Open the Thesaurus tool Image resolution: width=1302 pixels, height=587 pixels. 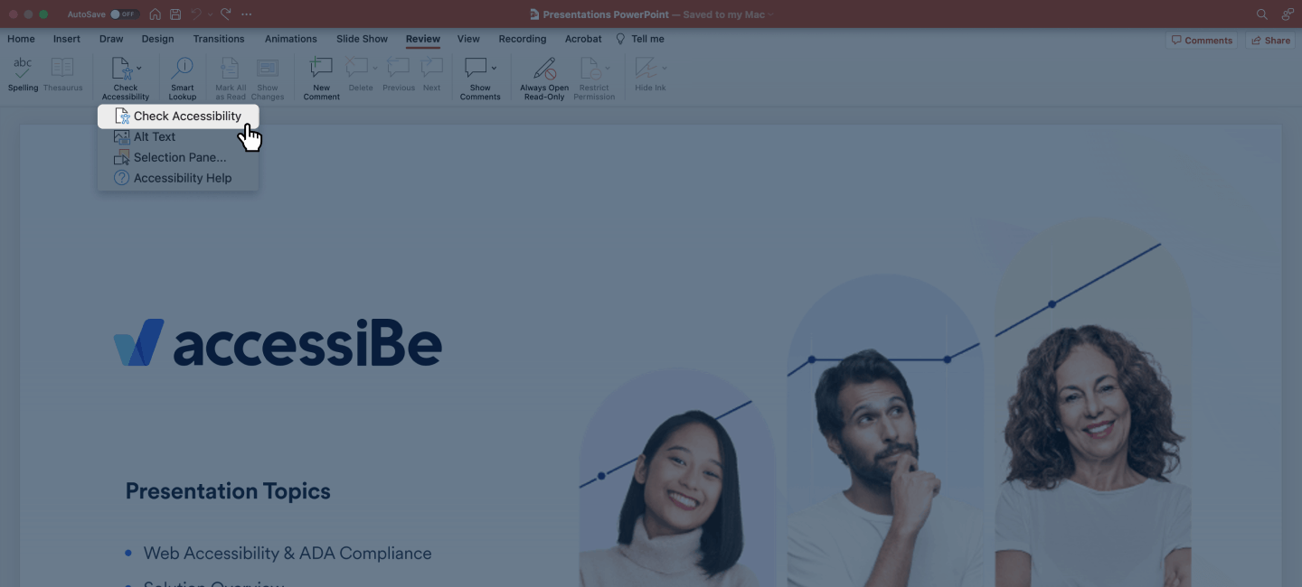coord(62,70)
